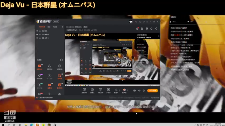Open the orange TV-shaped danmaku show tool
Image resolution: width=225 pixels, height=126 pixels.
49,86
